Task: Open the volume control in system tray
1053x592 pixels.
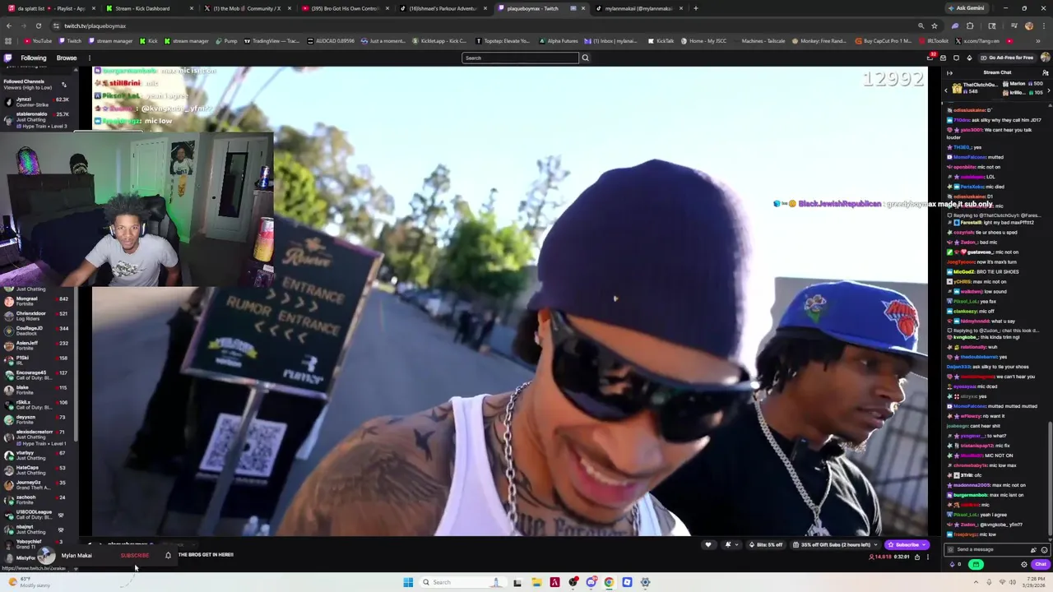Action: [1012, 582]
